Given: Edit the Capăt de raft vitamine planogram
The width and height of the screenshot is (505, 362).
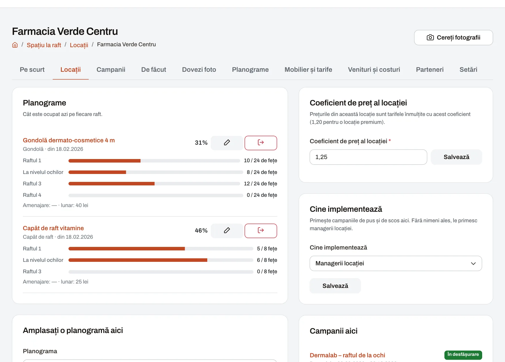Looking at the screenshot, I should click(227, 230).
